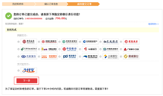
Task: Click the ICBC 中国工商银行 logo
Action: 49,41
